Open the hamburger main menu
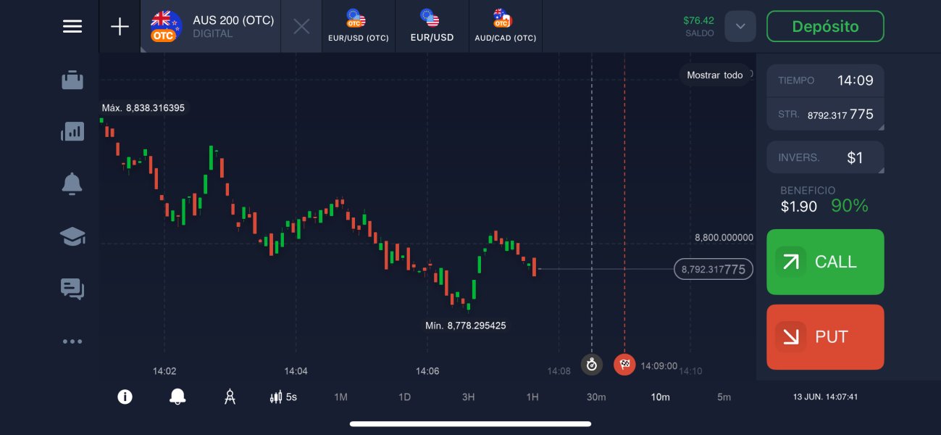This screenshot has width=941, height=435. click(x=72, y=26)
